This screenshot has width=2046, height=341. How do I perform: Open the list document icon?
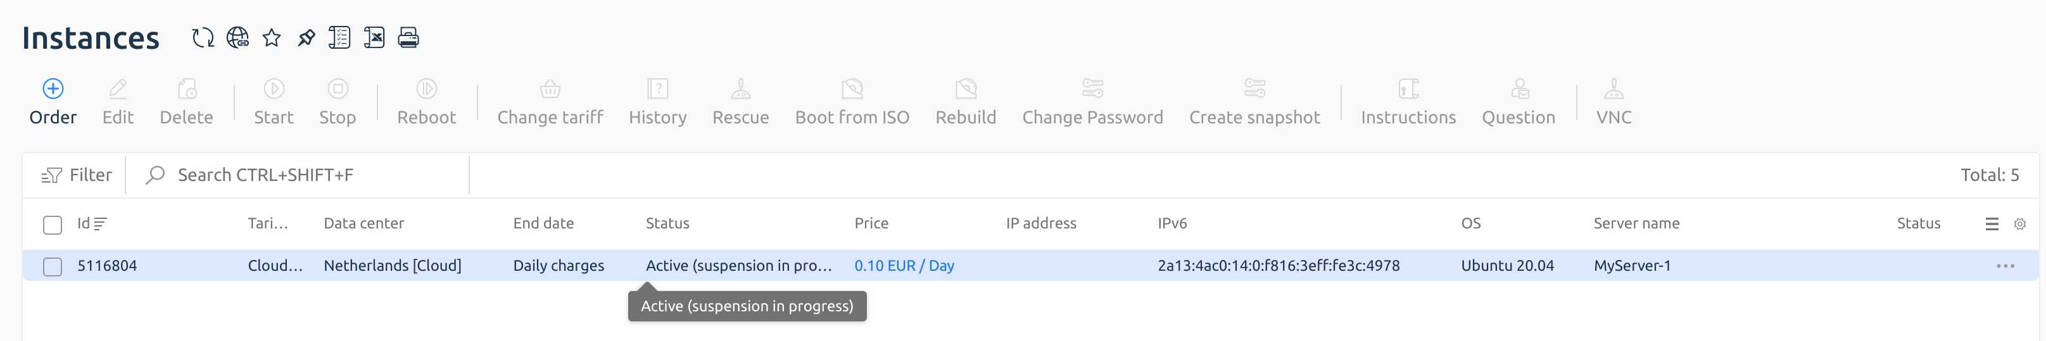pos(340,37)
